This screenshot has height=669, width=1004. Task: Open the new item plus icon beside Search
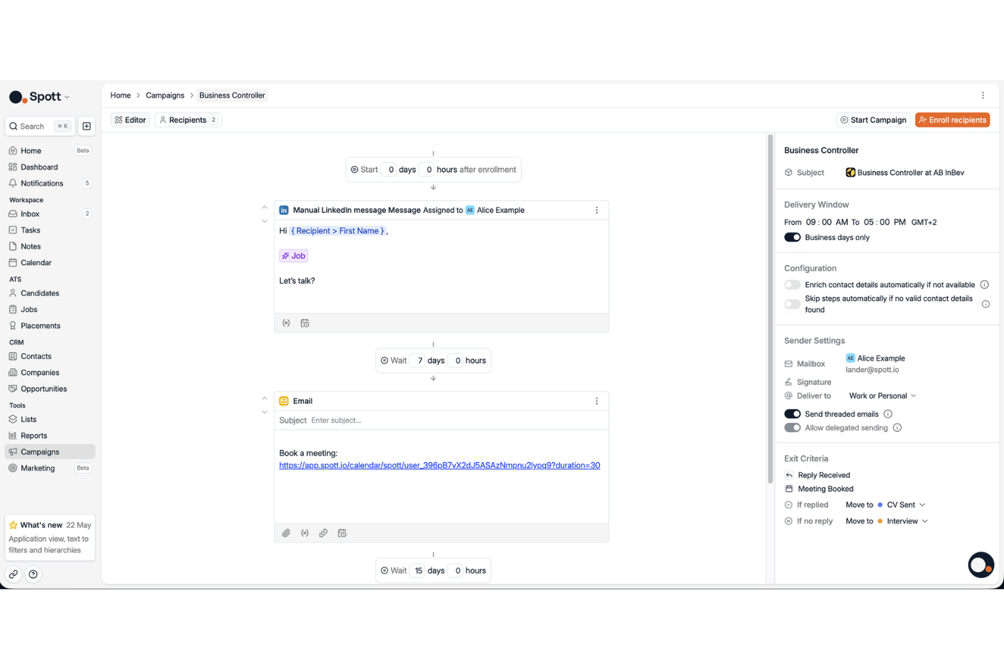[87, 126]
